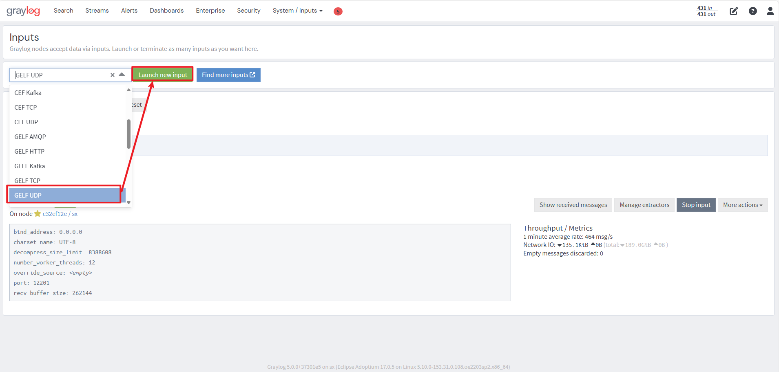The image size is (779, 372).
Task: Open the Alerts page
Action: pos(129,11)
